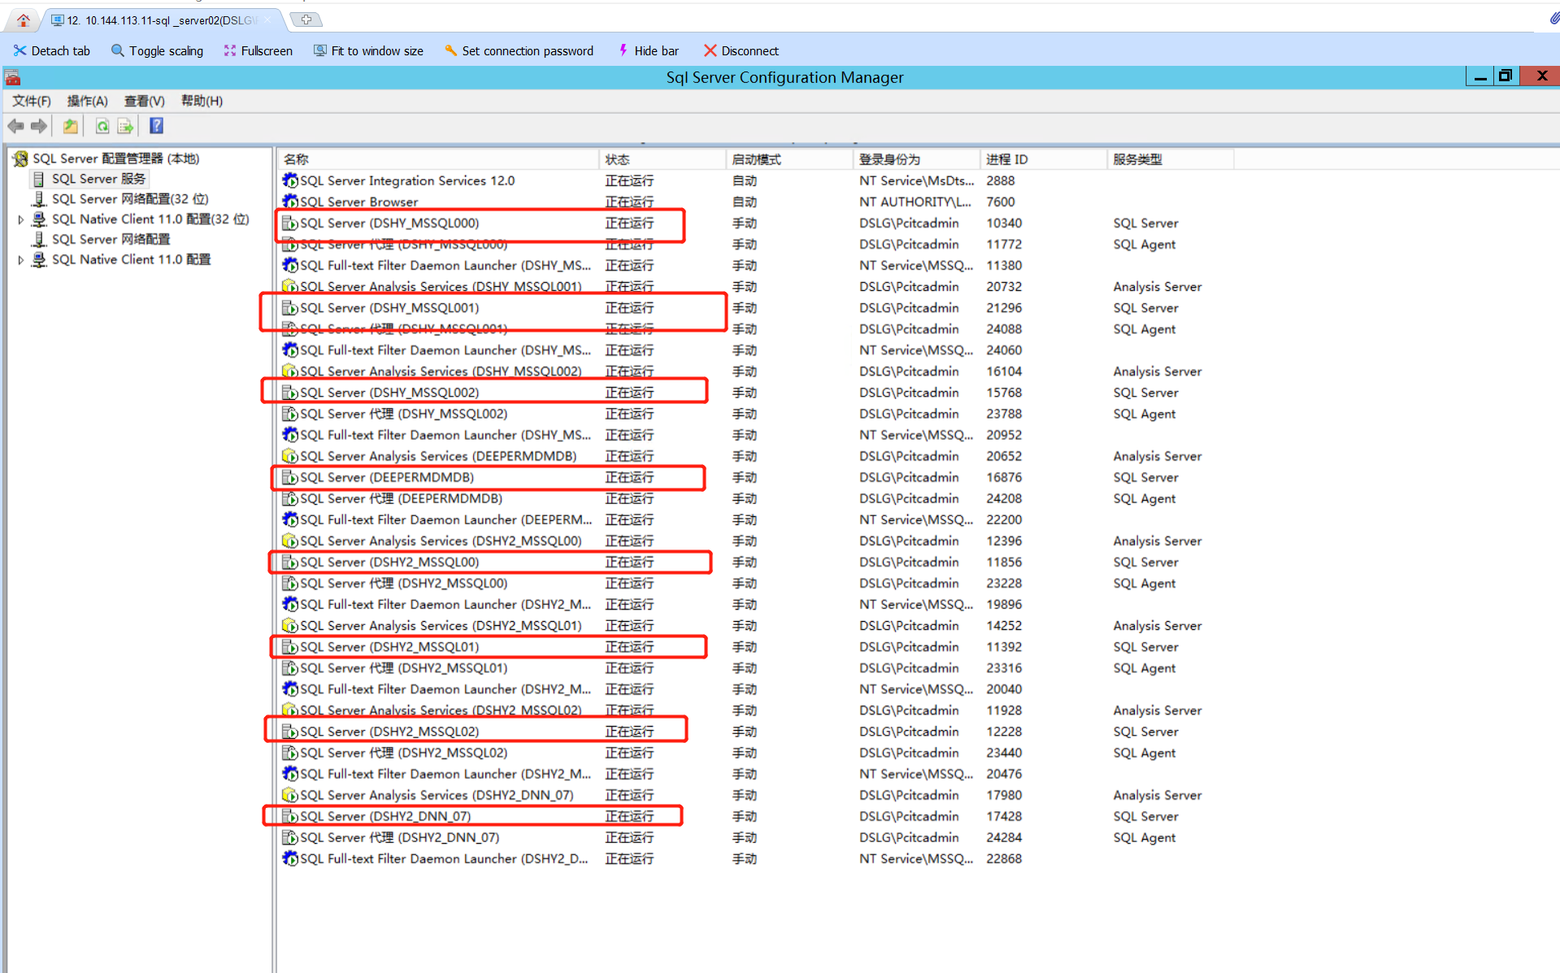This screenshot has height=973, width=1560.
Task: Click Set connection password
Action: point(519,50)
